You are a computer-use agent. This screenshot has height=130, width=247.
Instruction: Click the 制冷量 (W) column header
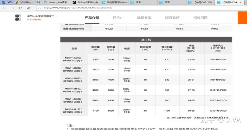pos(95,48)
